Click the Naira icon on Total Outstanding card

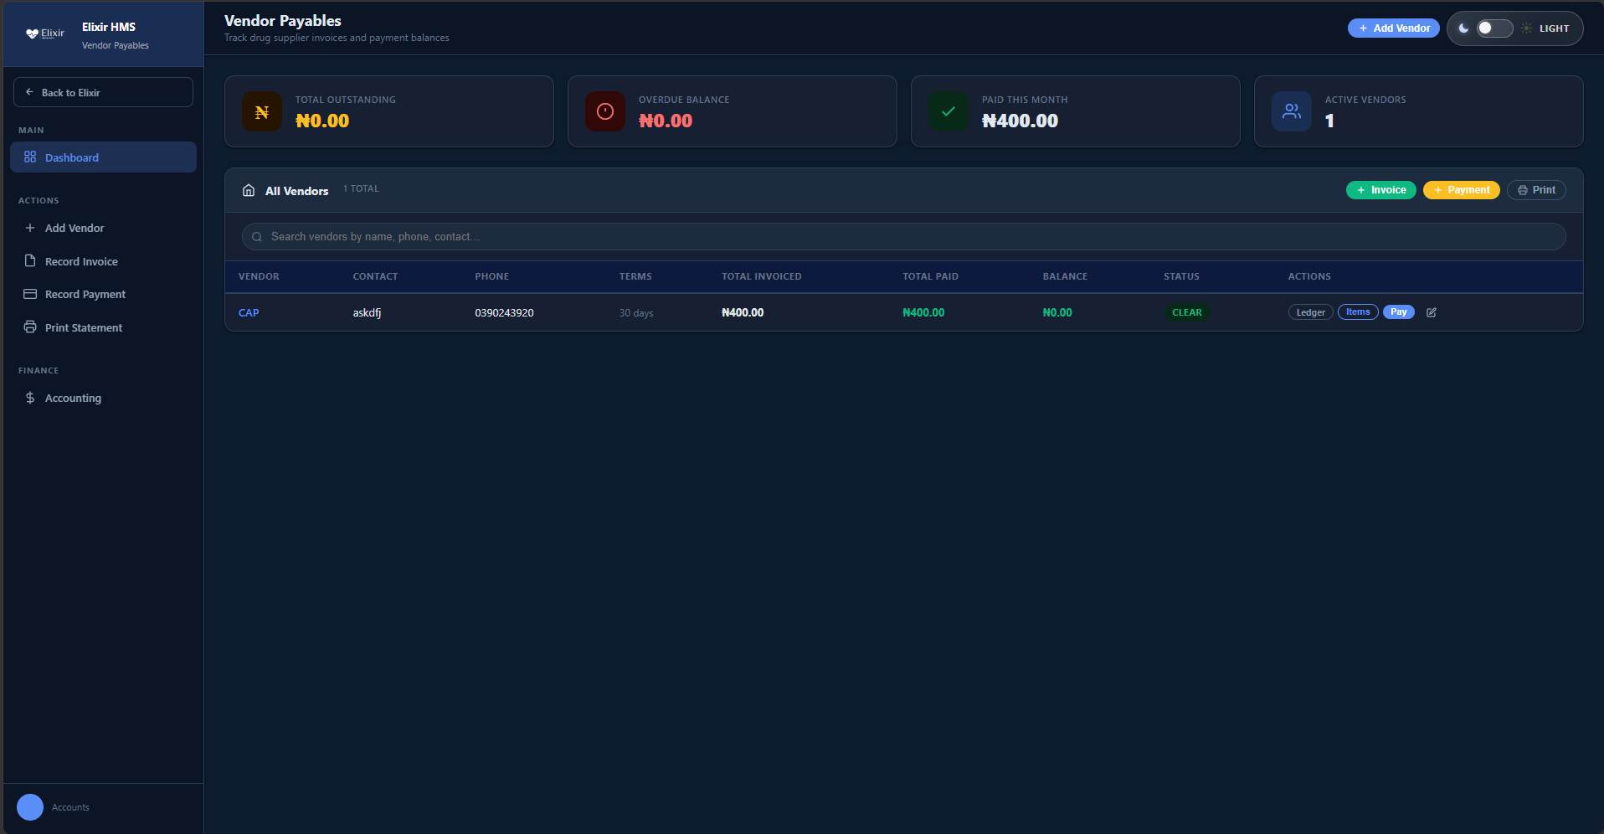[x=262, y=111]
